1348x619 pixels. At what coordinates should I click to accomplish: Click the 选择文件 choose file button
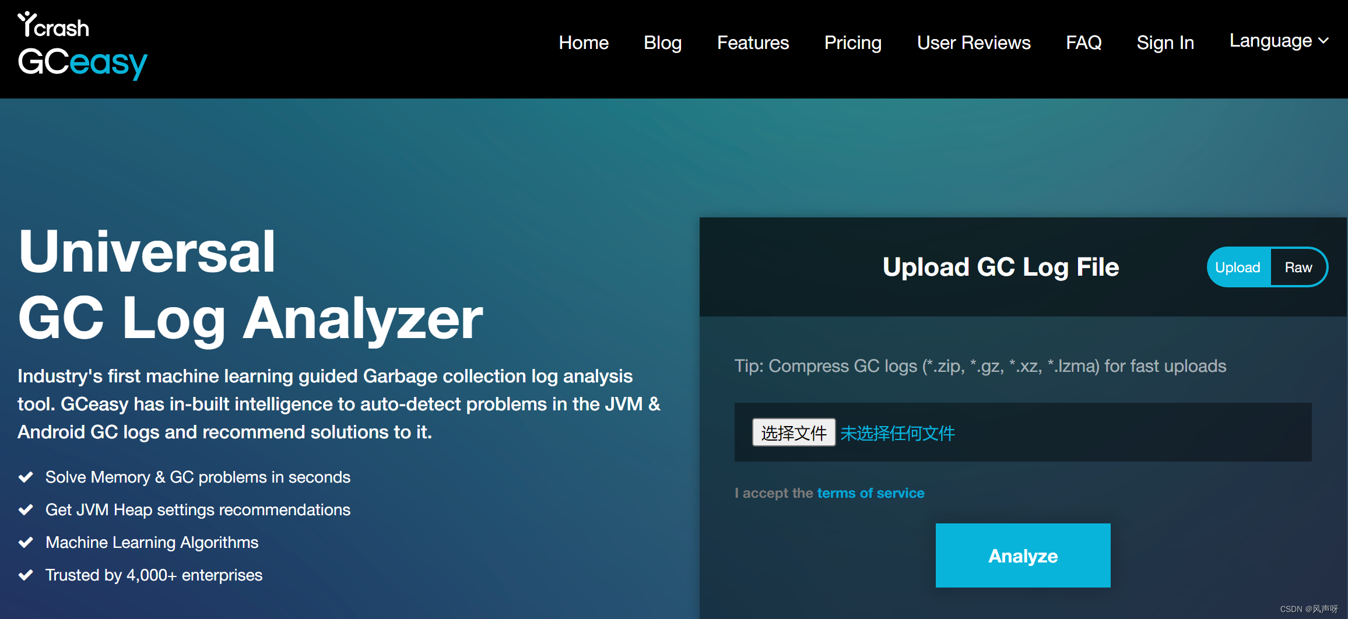pos(794,432)
